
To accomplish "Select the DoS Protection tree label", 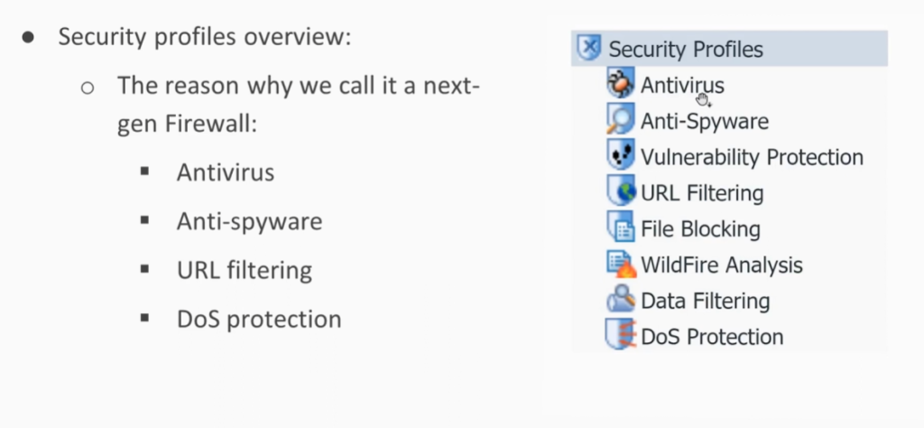I will 712,337.
